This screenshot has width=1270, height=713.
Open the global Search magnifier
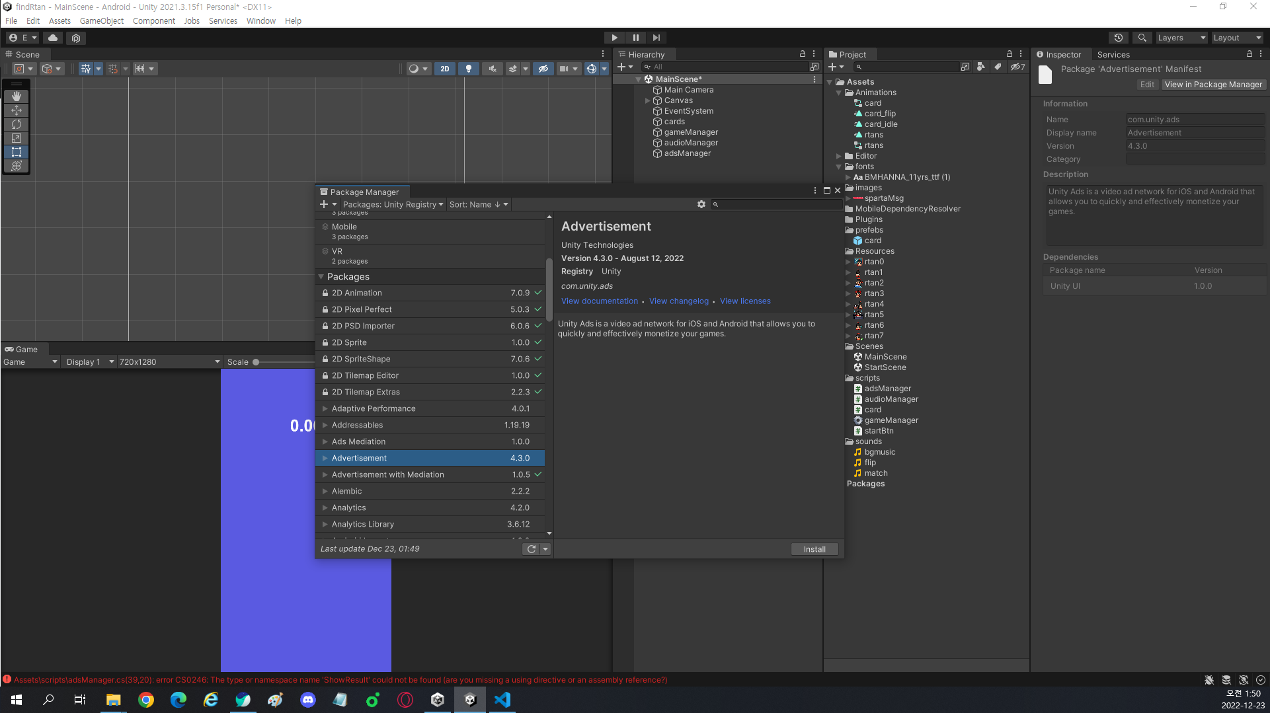(x=1142, y=38)
